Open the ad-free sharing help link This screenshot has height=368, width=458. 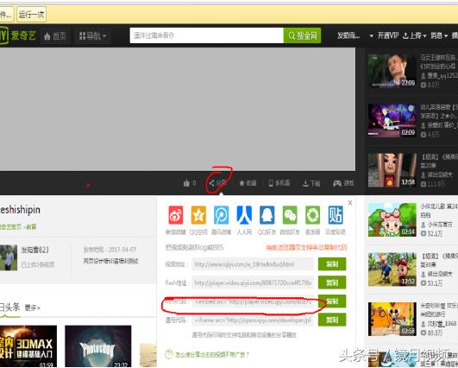tap(212, 354)
